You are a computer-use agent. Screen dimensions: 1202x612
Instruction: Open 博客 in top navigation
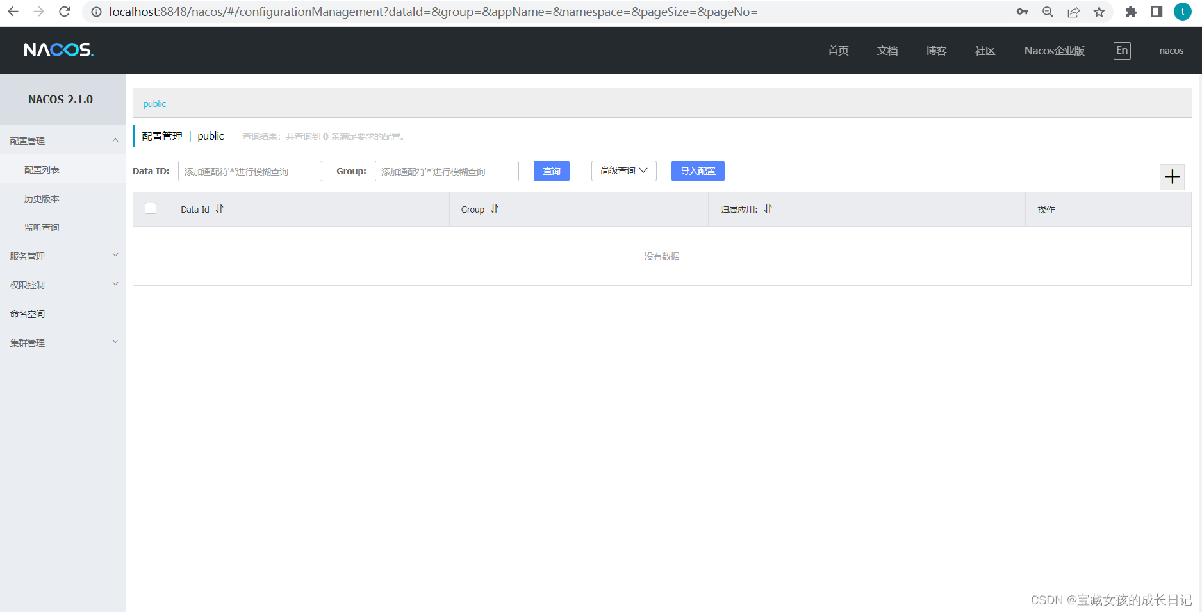(x=936, y=51)
